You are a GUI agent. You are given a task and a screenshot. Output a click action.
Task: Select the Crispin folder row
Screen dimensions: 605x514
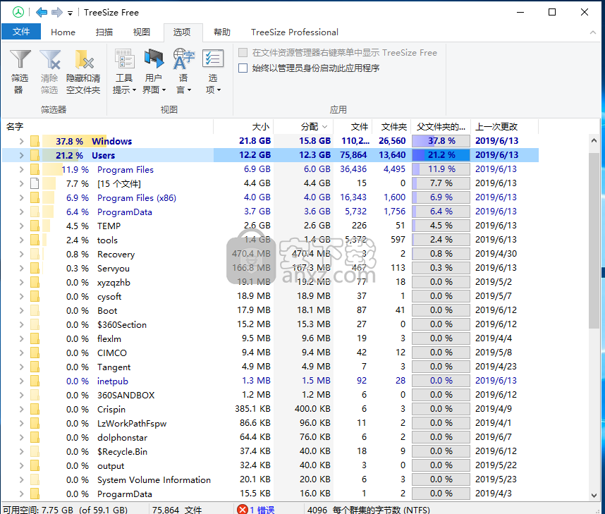pos(270,409)
